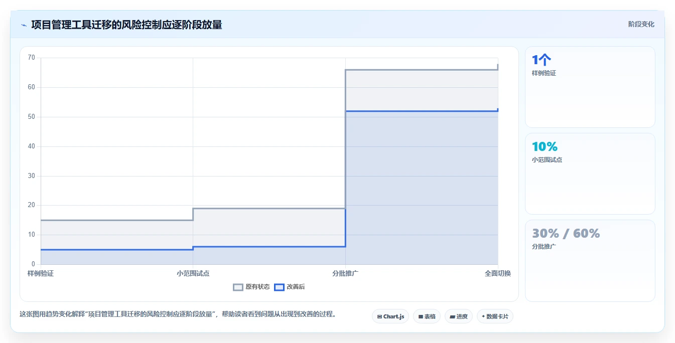
Task: Click the 全面切换 x-axis label
Action: (x=498, y=273)
